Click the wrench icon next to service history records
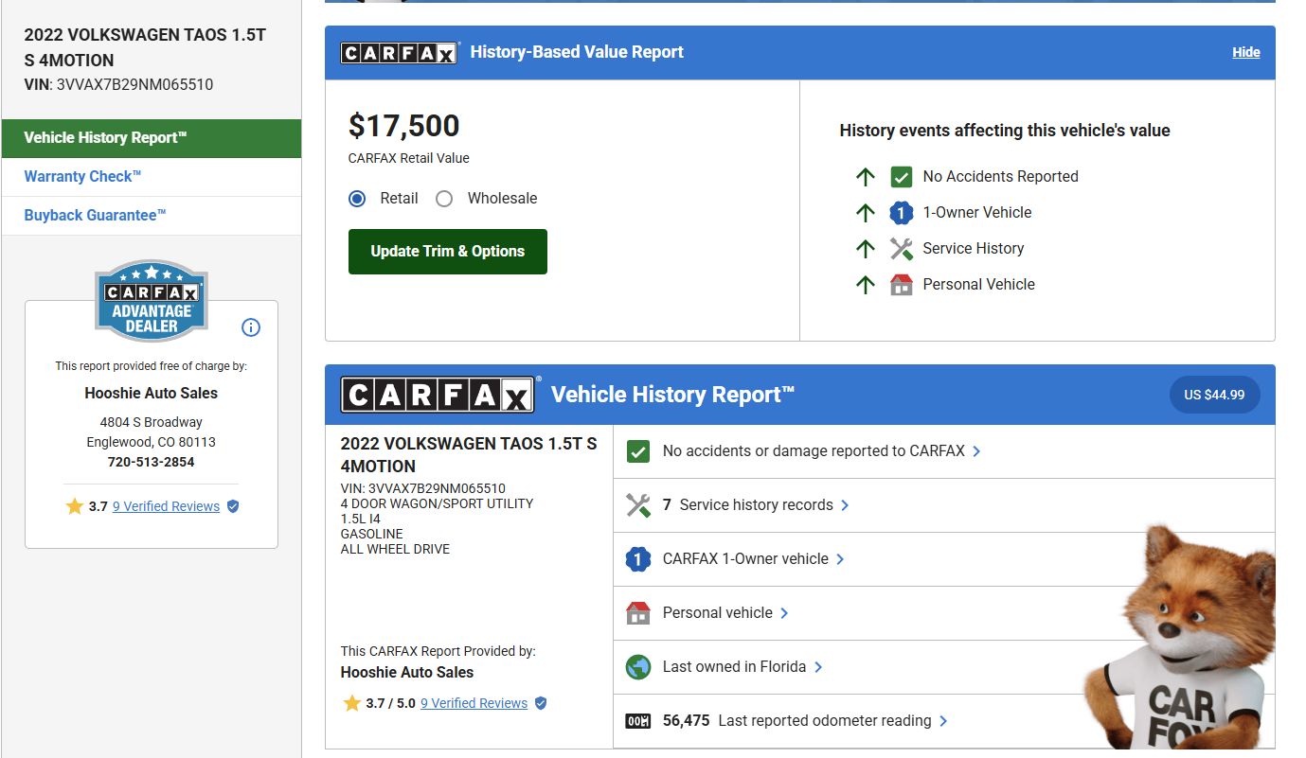The image size is (1306, 758). coord(638,505)
